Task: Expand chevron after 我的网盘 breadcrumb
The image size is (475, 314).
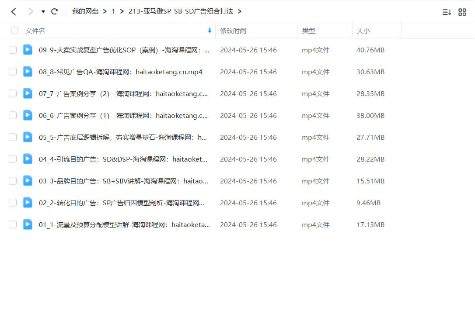Action: tap(105, 11)
